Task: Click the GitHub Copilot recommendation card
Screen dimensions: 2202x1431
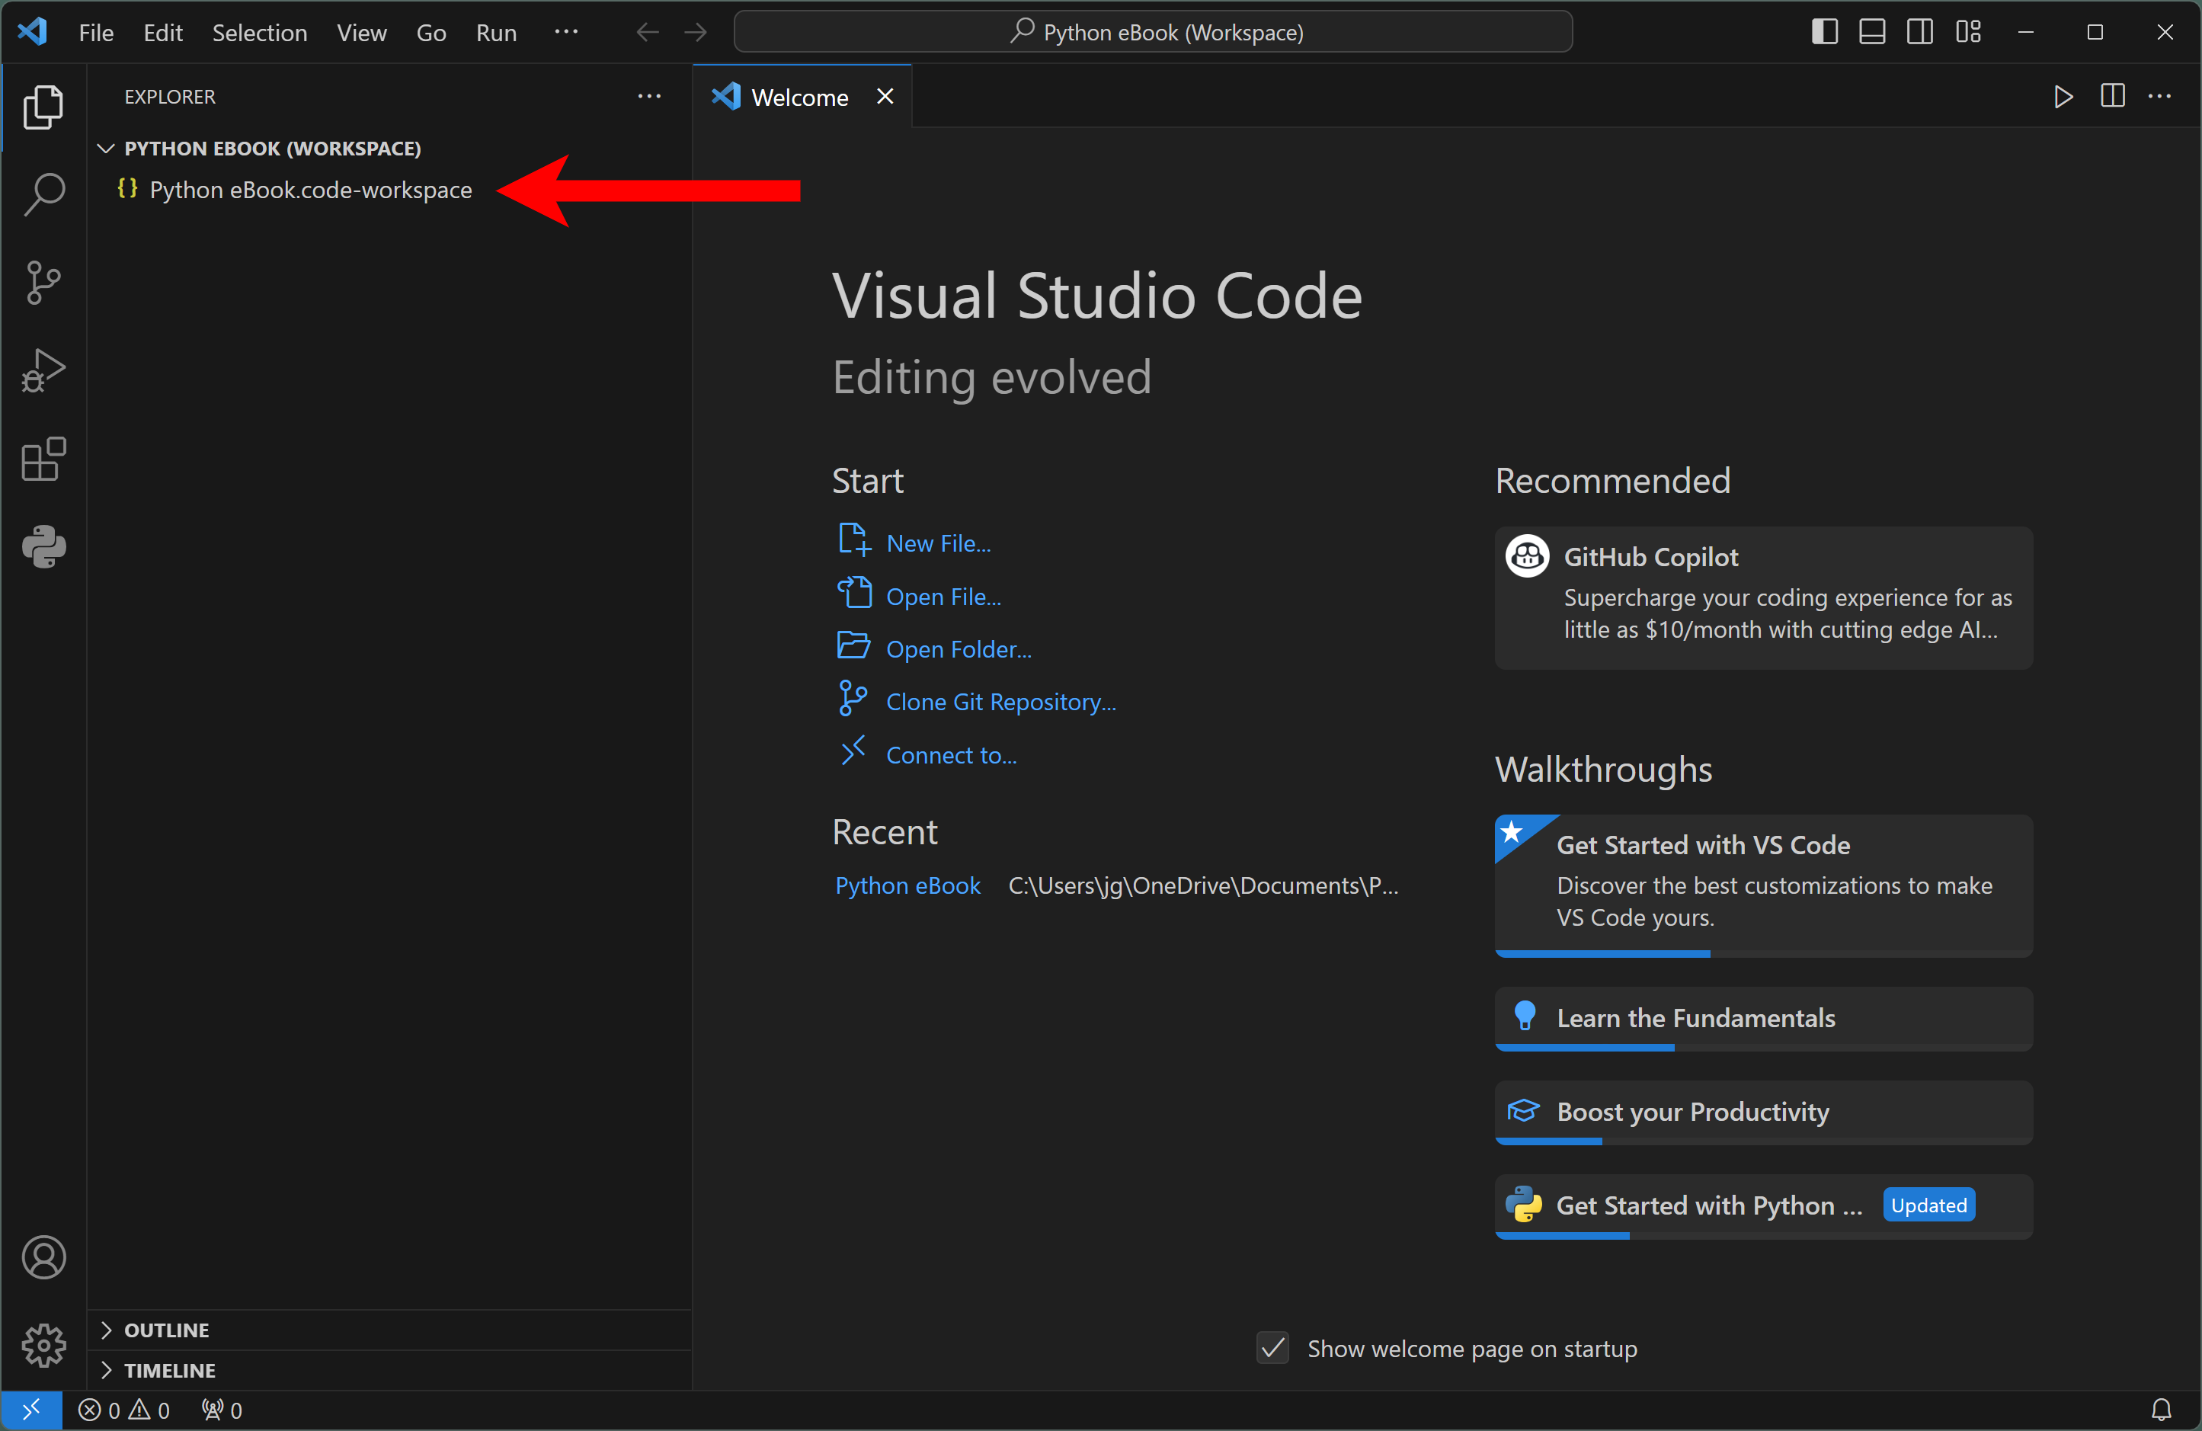Action: point(1763,597)
